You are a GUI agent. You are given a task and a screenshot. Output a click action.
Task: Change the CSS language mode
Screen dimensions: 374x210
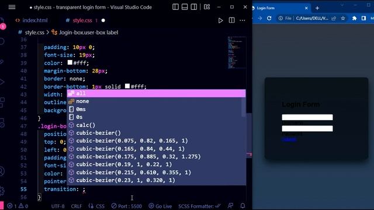pos(96,206)
